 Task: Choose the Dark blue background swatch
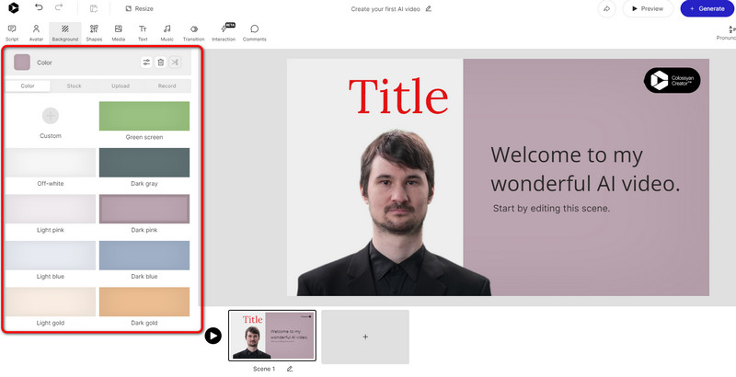(144, 256)
